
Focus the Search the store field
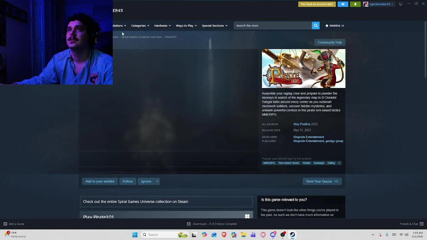pos(273,26)
